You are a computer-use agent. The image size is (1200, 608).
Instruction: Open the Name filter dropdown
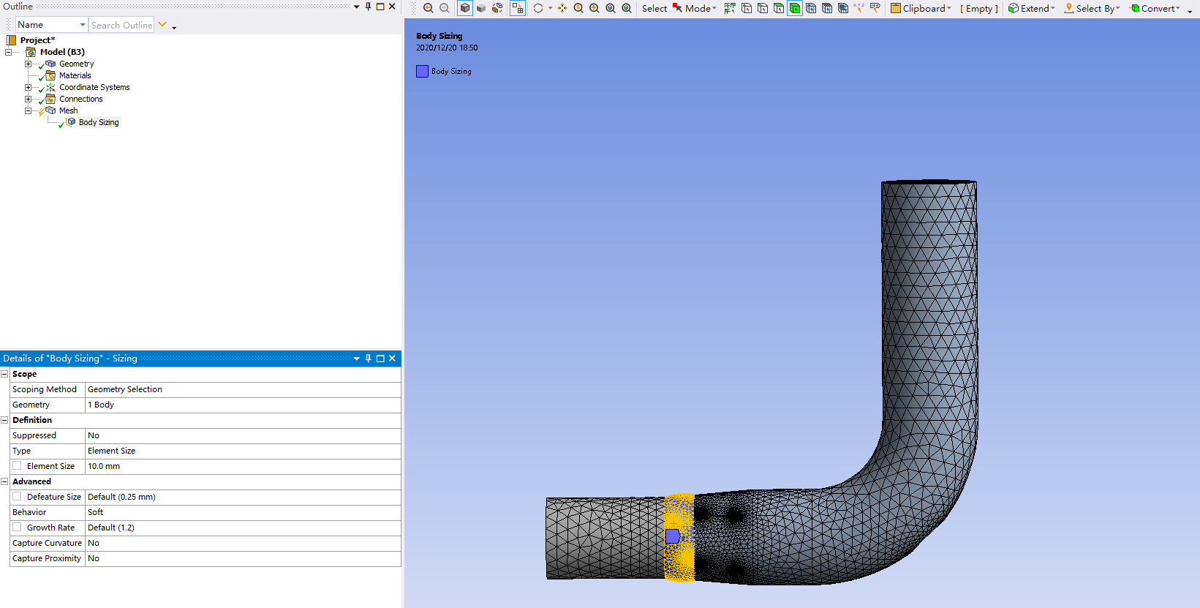(82, 25)
